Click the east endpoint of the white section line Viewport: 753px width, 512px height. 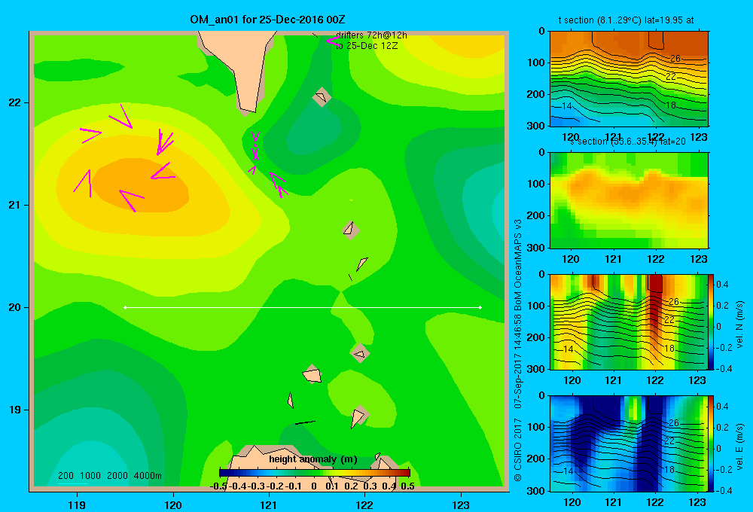pos(480,307)
